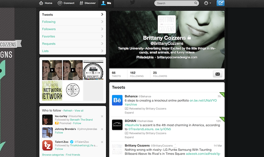Follow Talent Zoo

pyautogui.click(x=59, y=149)
